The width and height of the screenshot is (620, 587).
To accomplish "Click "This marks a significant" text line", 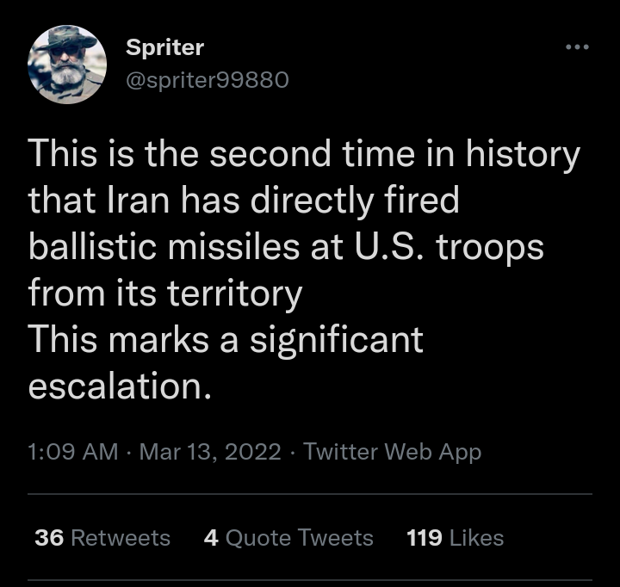I will tap(226, 340).
